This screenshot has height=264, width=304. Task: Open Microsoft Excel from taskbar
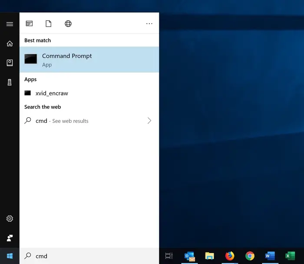click(290, 256)
